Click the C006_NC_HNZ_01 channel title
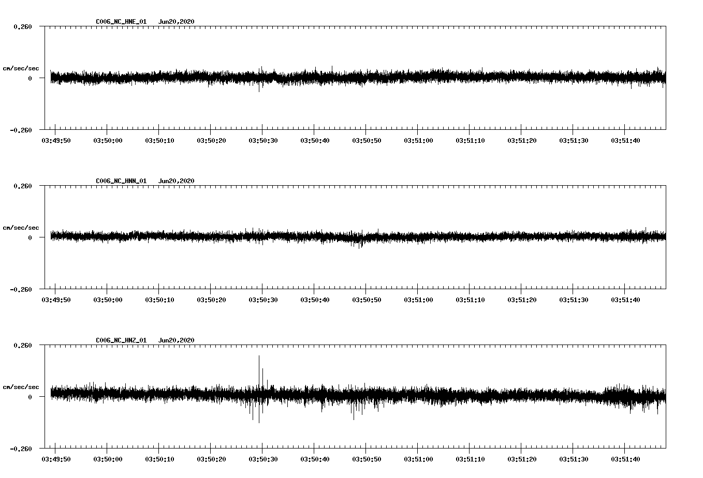 pyautogui.click(x=121, y=340)
